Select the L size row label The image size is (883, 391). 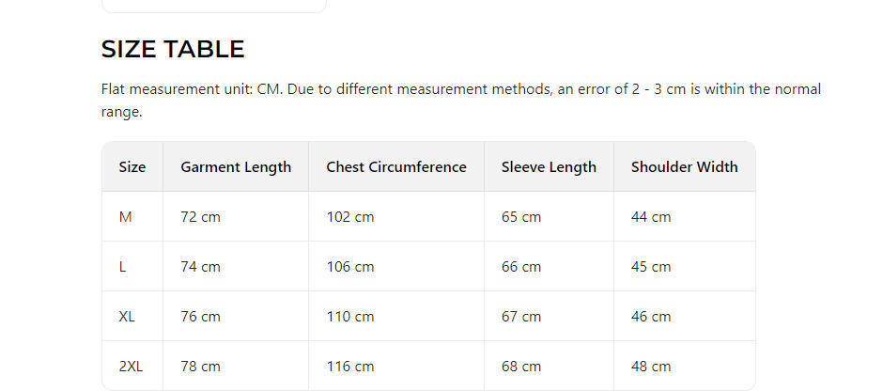[123, 267]
